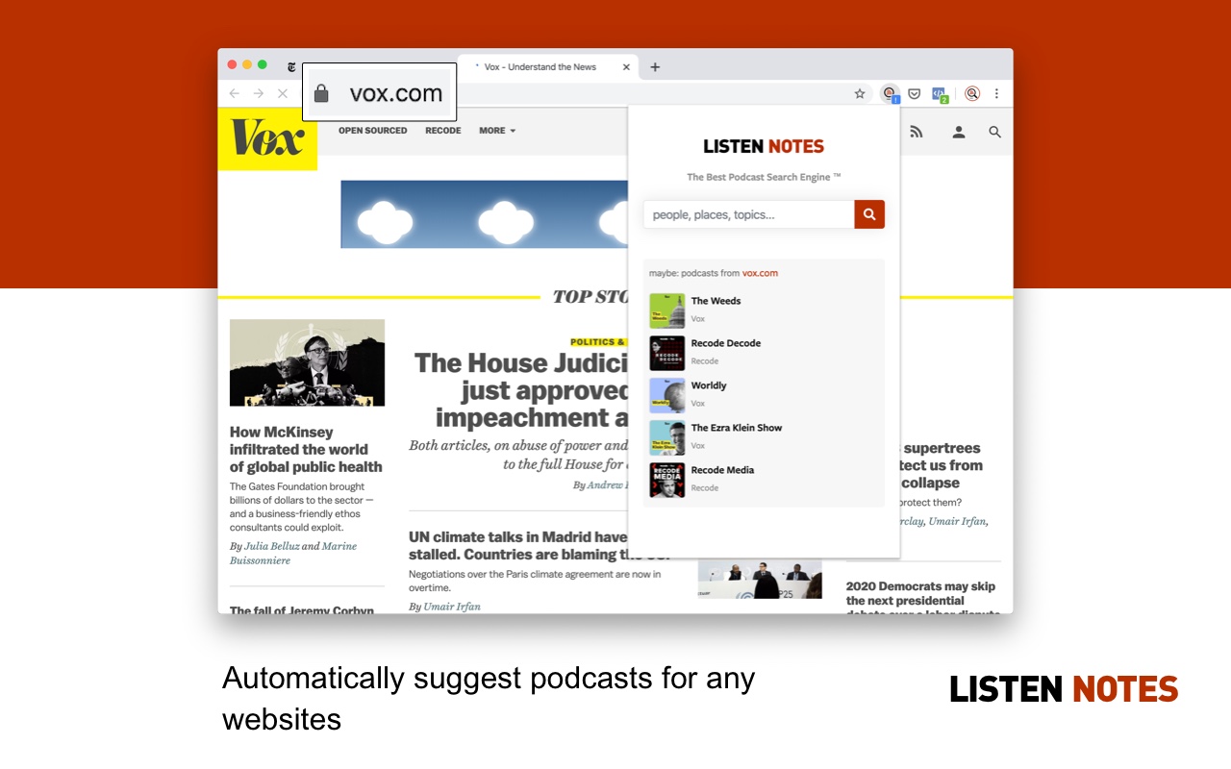Screen dimensions: 1231x769
Task: Click the circled search extension icon
Action: [x=971, y=93]
